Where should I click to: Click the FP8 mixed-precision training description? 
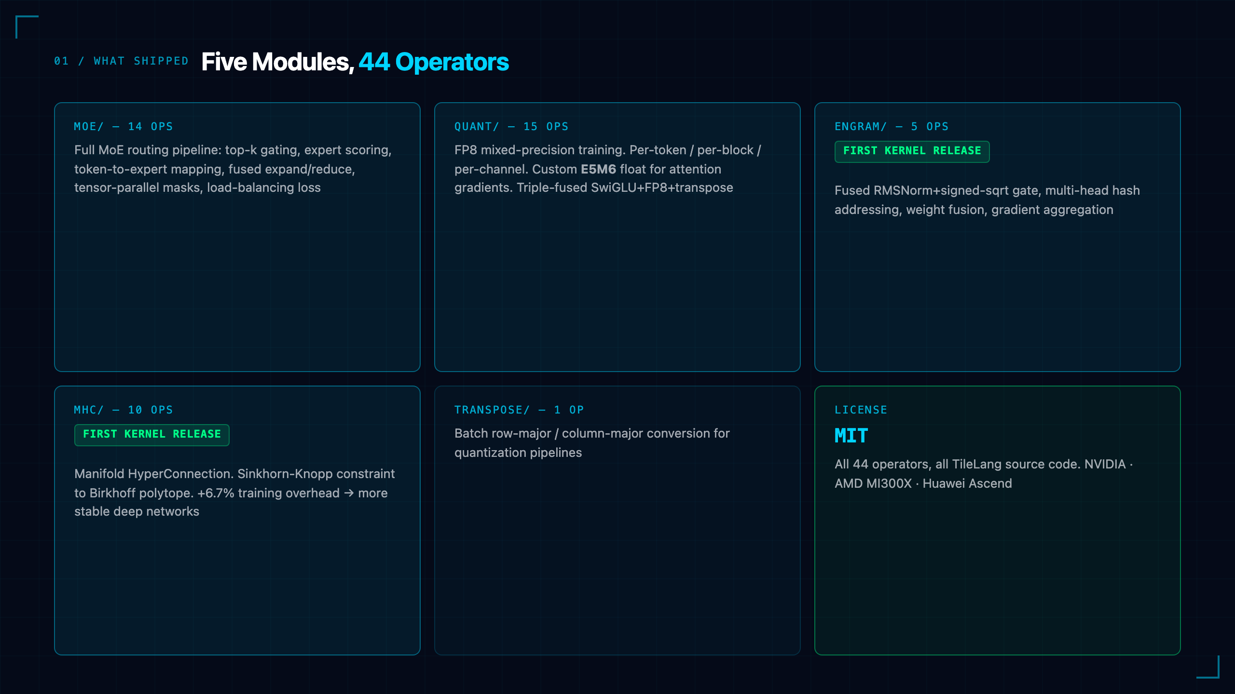(608, 169)
